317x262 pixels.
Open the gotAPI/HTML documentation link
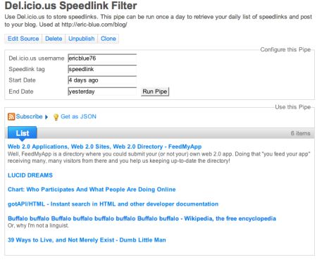coord(113,204)
